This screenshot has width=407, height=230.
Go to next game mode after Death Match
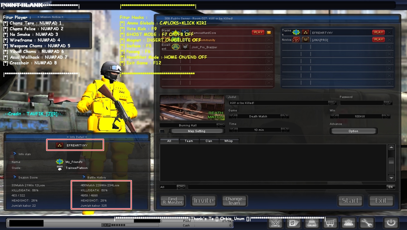(x=285, y=116)
